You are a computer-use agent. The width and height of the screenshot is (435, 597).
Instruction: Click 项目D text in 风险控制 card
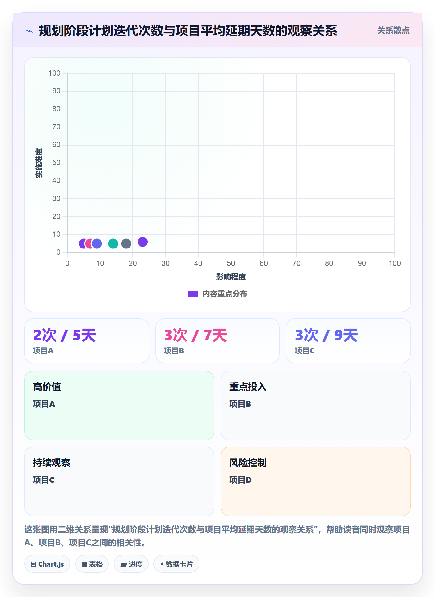click(240, 480)
